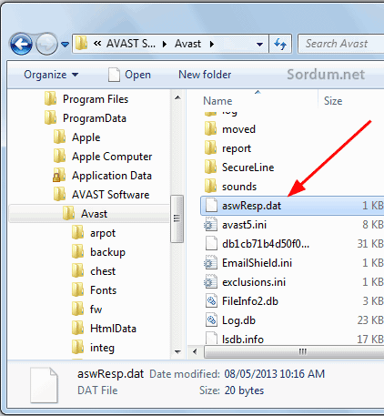Viewport: 384px width, 416px height.
Task: Click the sounds folder icon
Action: tap(210, 187)
